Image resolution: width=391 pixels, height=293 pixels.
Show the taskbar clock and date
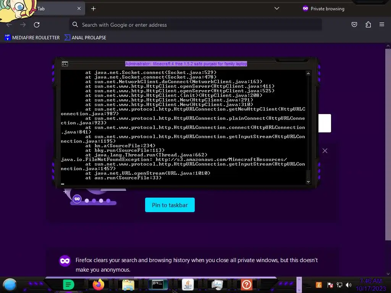tap(371, 285)
